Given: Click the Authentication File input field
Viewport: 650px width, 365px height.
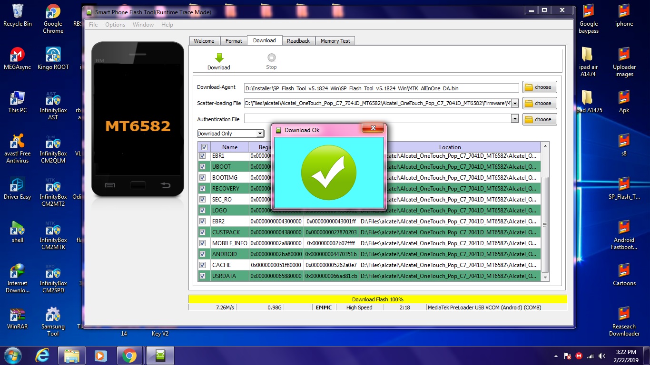Looking at the screenshot, I should tap(377, 119).
